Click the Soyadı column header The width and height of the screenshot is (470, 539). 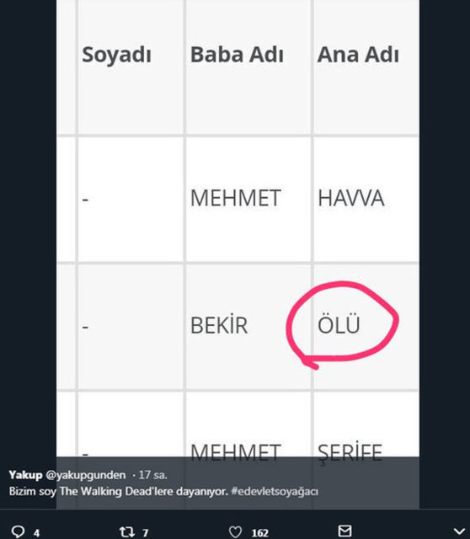coord(117,55)
